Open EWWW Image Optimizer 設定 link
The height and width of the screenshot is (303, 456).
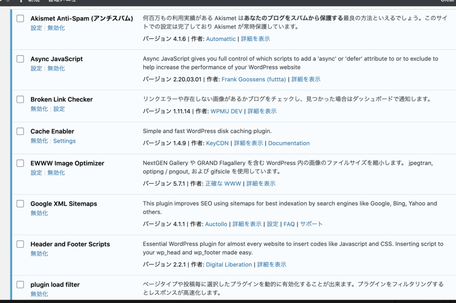(x=37, y=172)
